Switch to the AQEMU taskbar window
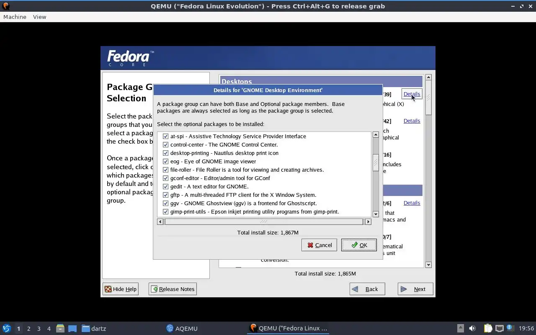This screenshot has height=335, width=536. 182,328
